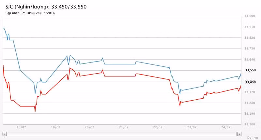Open the Doji.vn source link

pos(253,137)
